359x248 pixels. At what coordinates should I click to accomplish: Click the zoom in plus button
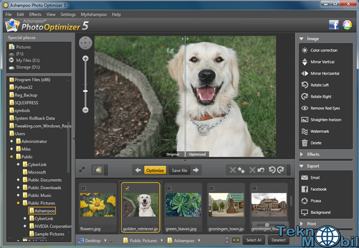85,58
